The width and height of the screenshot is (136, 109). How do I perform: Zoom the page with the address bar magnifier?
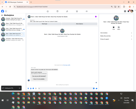(x=112, y=7)
